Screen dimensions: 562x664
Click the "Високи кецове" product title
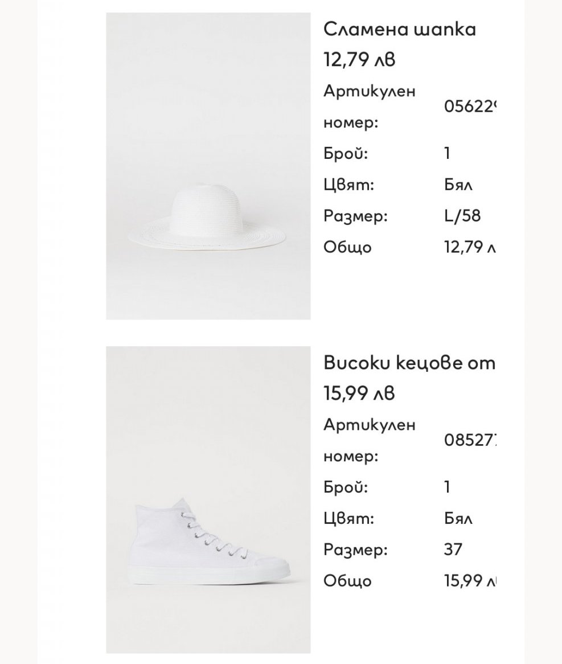pyautogui.click(x=409, y=363)
